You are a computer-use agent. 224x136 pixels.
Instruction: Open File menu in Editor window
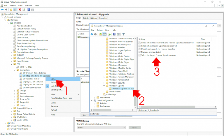coord(92,30)
